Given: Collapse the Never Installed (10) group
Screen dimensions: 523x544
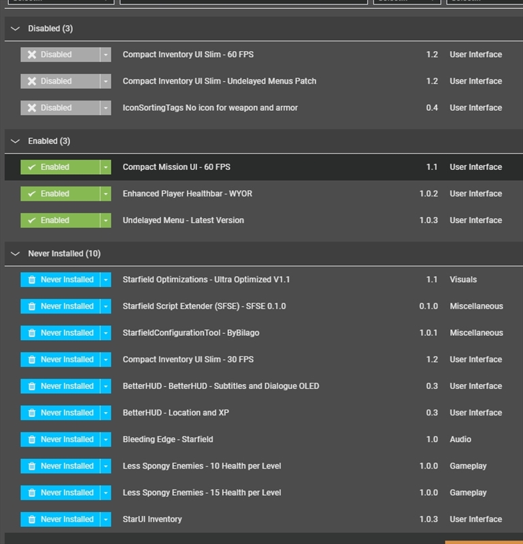Looking at the screenshot, I should 16,254.
